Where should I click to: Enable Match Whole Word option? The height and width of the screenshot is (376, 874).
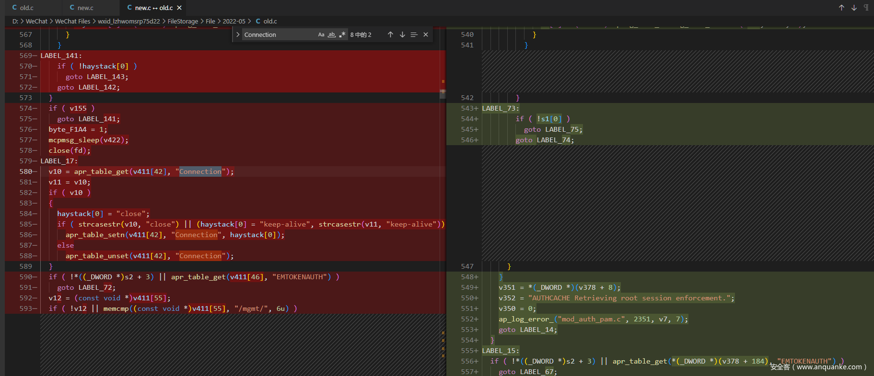tap(332, 34)
